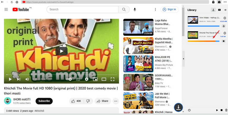
Task: Click the power icon in Library footer
Action: coord(189,110)
